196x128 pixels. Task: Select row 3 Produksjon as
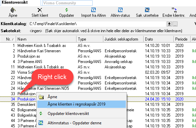pyautogui.click(x=98, y=56)
